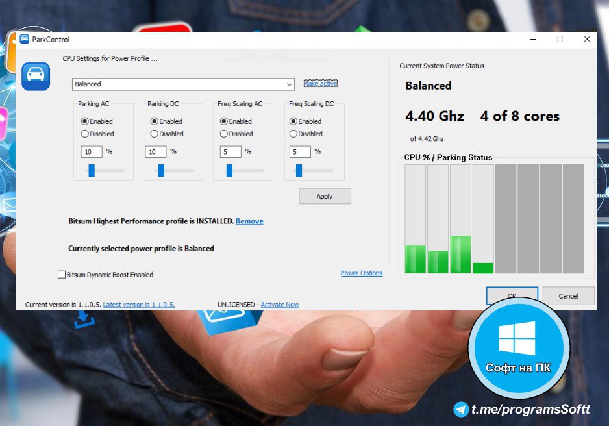Viewport: 609px width, 426px height.
Task: Open the Power Options link
Action: coord(362,273)
